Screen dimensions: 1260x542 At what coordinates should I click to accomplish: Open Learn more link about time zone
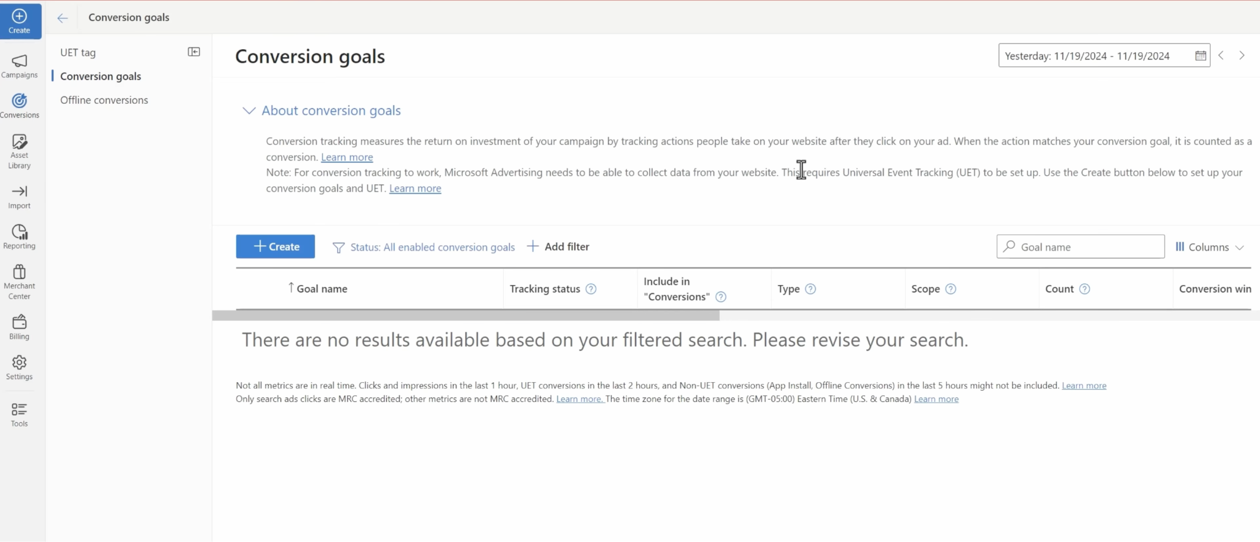[x=936, y=399]
